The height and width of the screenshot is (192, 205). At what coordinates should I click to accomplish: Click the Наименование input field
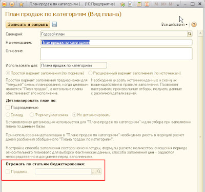click(x=116, y=42)
